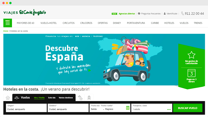Image resolution: width=208 pixels, height=117 pixels.
Task: Click the TELÉFONO financing option text
Action: tap(98, 36)
